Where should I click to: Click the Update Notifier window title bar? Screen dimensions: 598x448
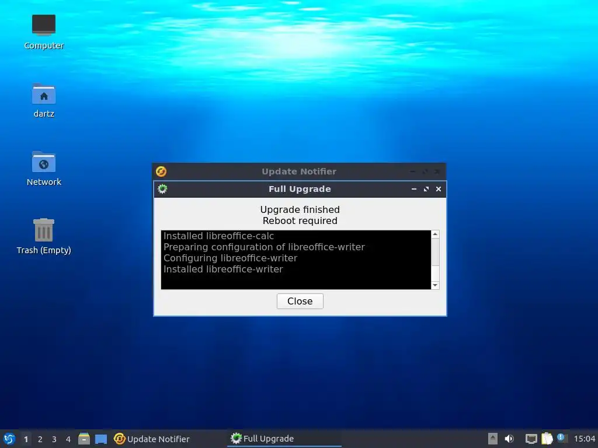299,171
